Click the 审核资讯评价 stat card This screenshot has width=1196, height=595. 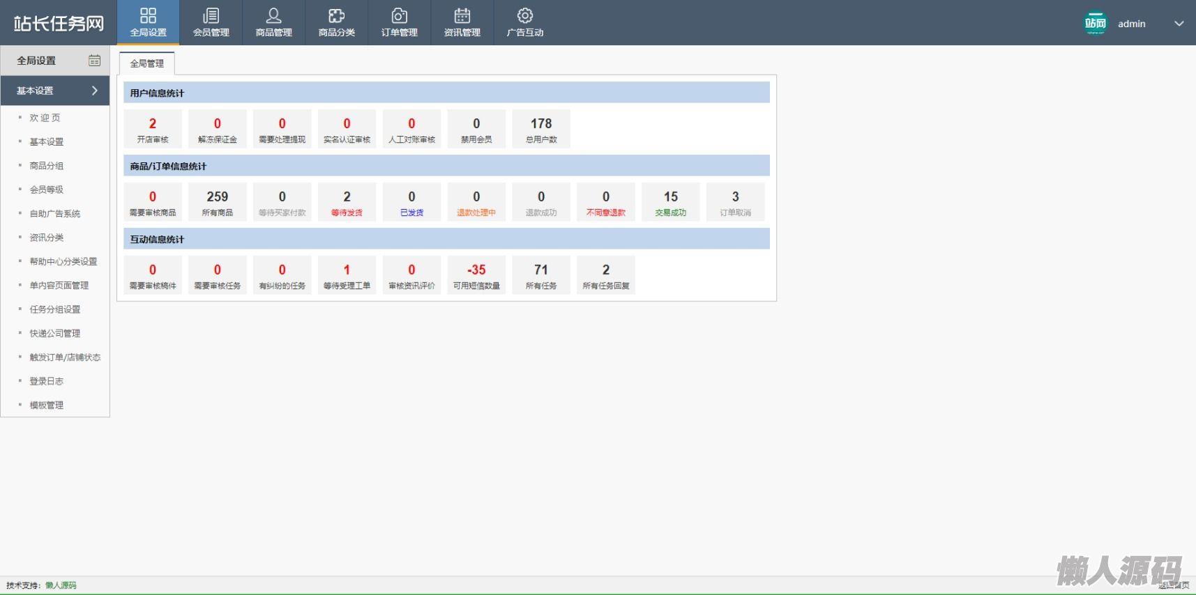tap(411, 275)
